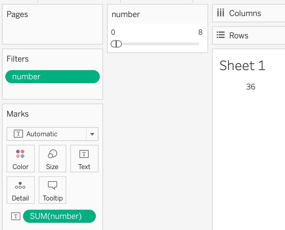This screenshot has height=230, width=285.
Task: Click the Pages shelf label
Action: click(x=17, y=14)
